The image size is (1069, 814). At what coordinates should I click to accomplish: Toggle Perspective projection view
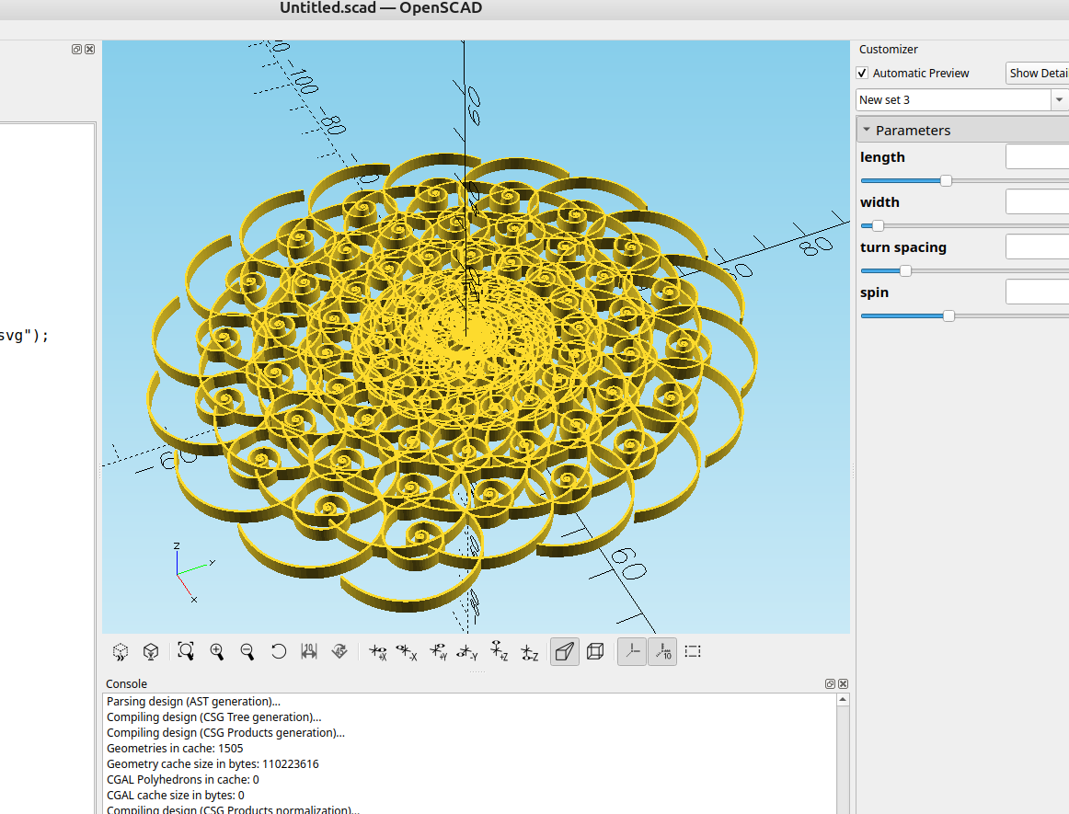(565, 652)
